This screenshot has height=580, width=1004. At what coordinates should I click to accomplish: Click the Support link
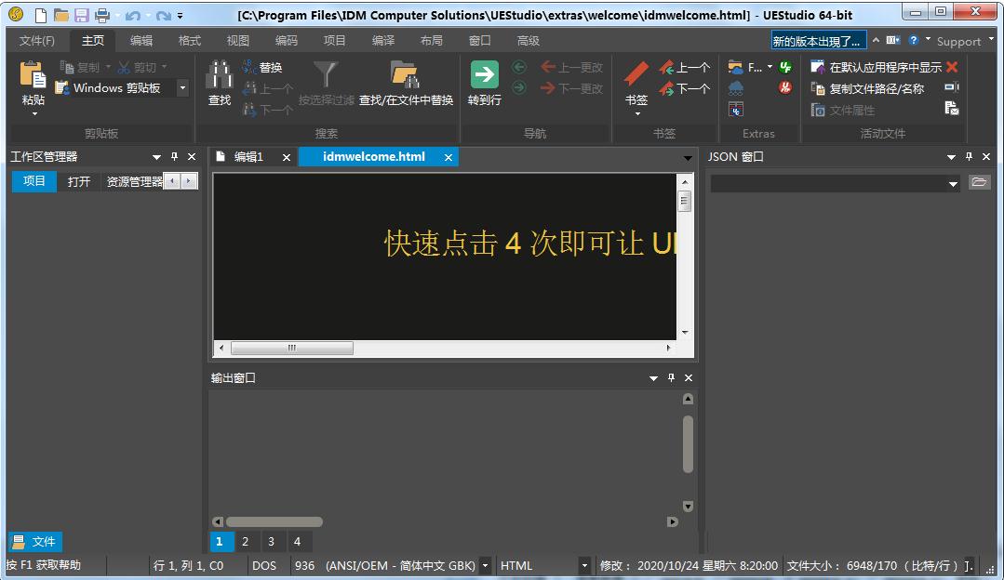click(x=959, y=40)
